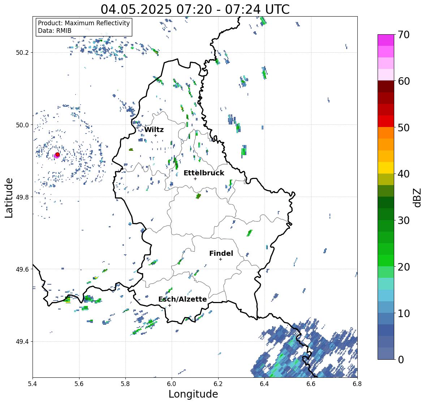Click the yellow swatch just above 40 dBZ
Image resolution: width=426 pixels, height=403 pixels.
click(x=386, y=168)
